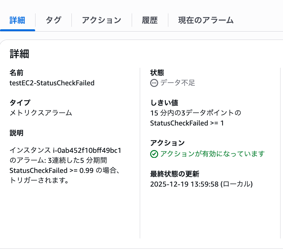Screen dimensions: 283x251
Task: Go to the 履歴 tab
Action: (150, 20)
